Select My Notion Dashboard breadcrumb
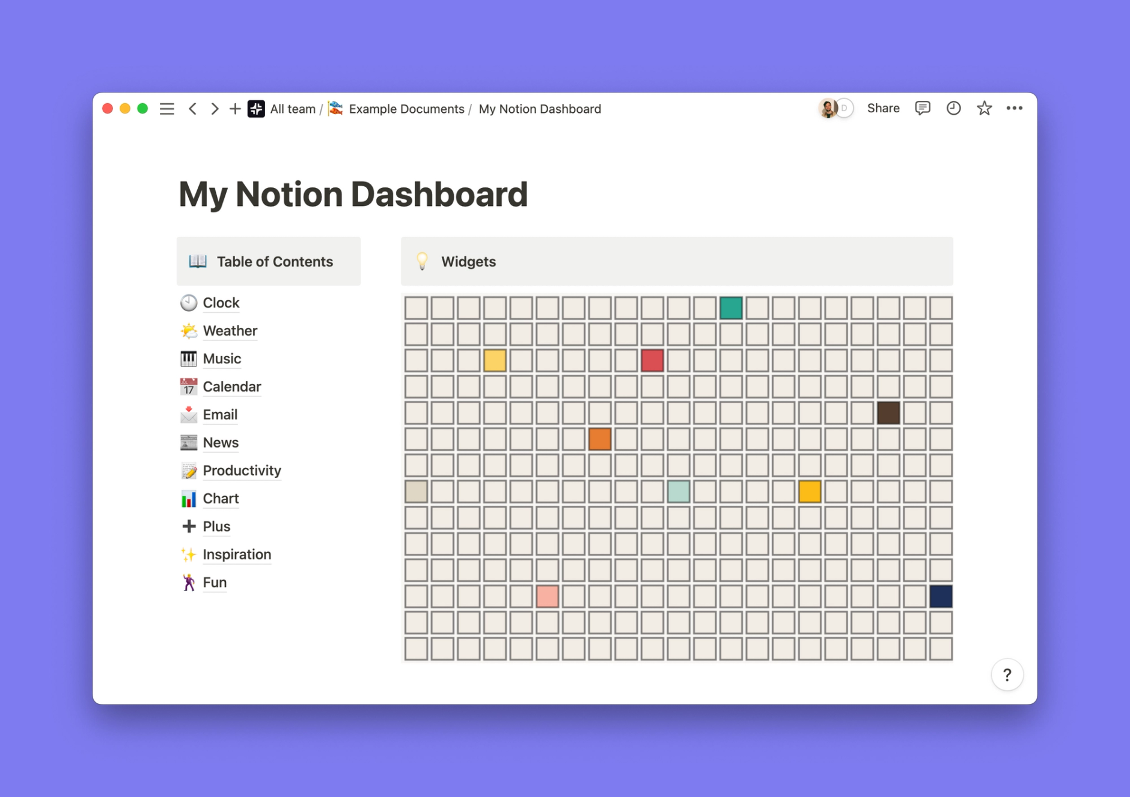The image size is (1130, 797). pos(540,109)
